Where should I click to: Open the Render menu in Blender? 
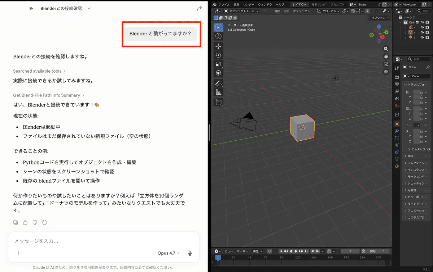(249, 4)
